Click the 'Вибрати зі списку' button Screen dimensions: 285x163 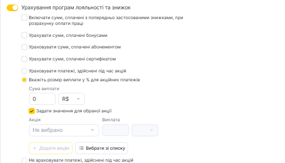pyautogui.click(x=102, y=148)
